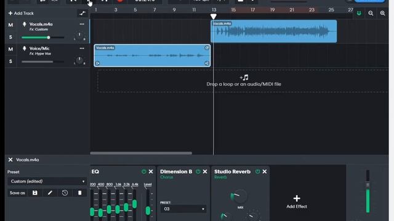Viewport: 394px width, 221px height.
Task: Open the Fx: Custom label on Vocals.m4a track
Action: [38, 29]
